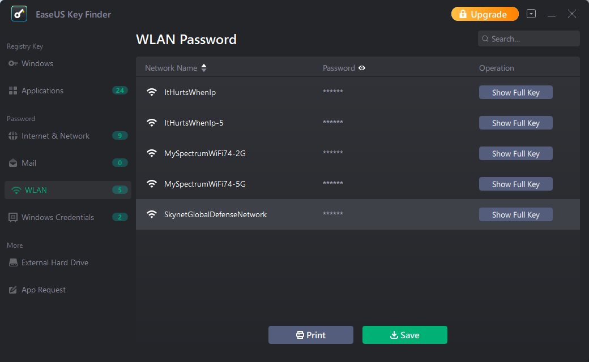Click the Search input field
The width and height of the screenshot is (589, 362).
tap(532, 38)
